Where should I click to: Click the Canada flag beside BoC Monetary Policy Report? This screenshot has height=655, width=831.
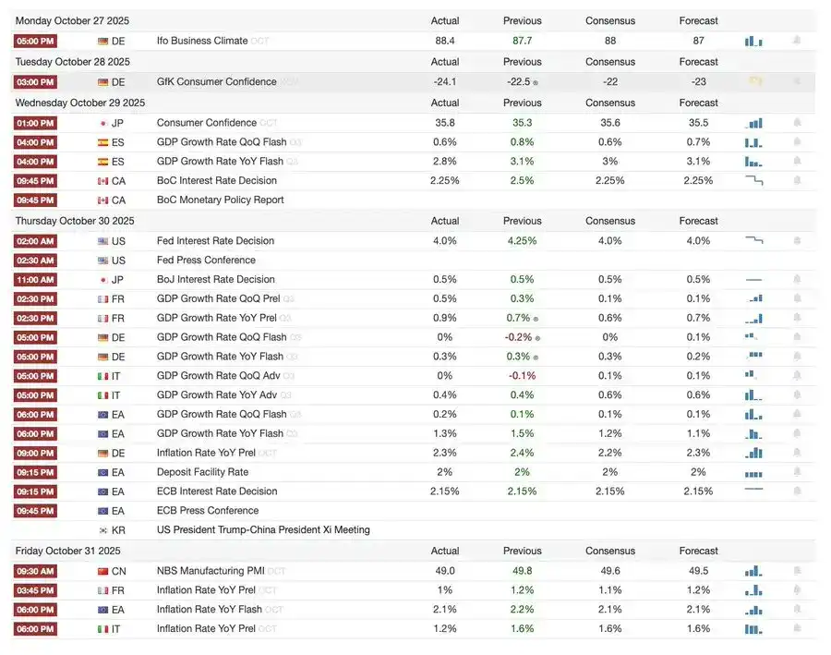tap(103, 200)
